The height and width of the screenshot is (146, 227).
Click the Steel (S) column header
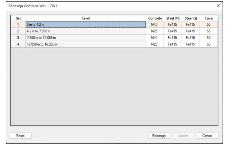(x=191, y=18)
